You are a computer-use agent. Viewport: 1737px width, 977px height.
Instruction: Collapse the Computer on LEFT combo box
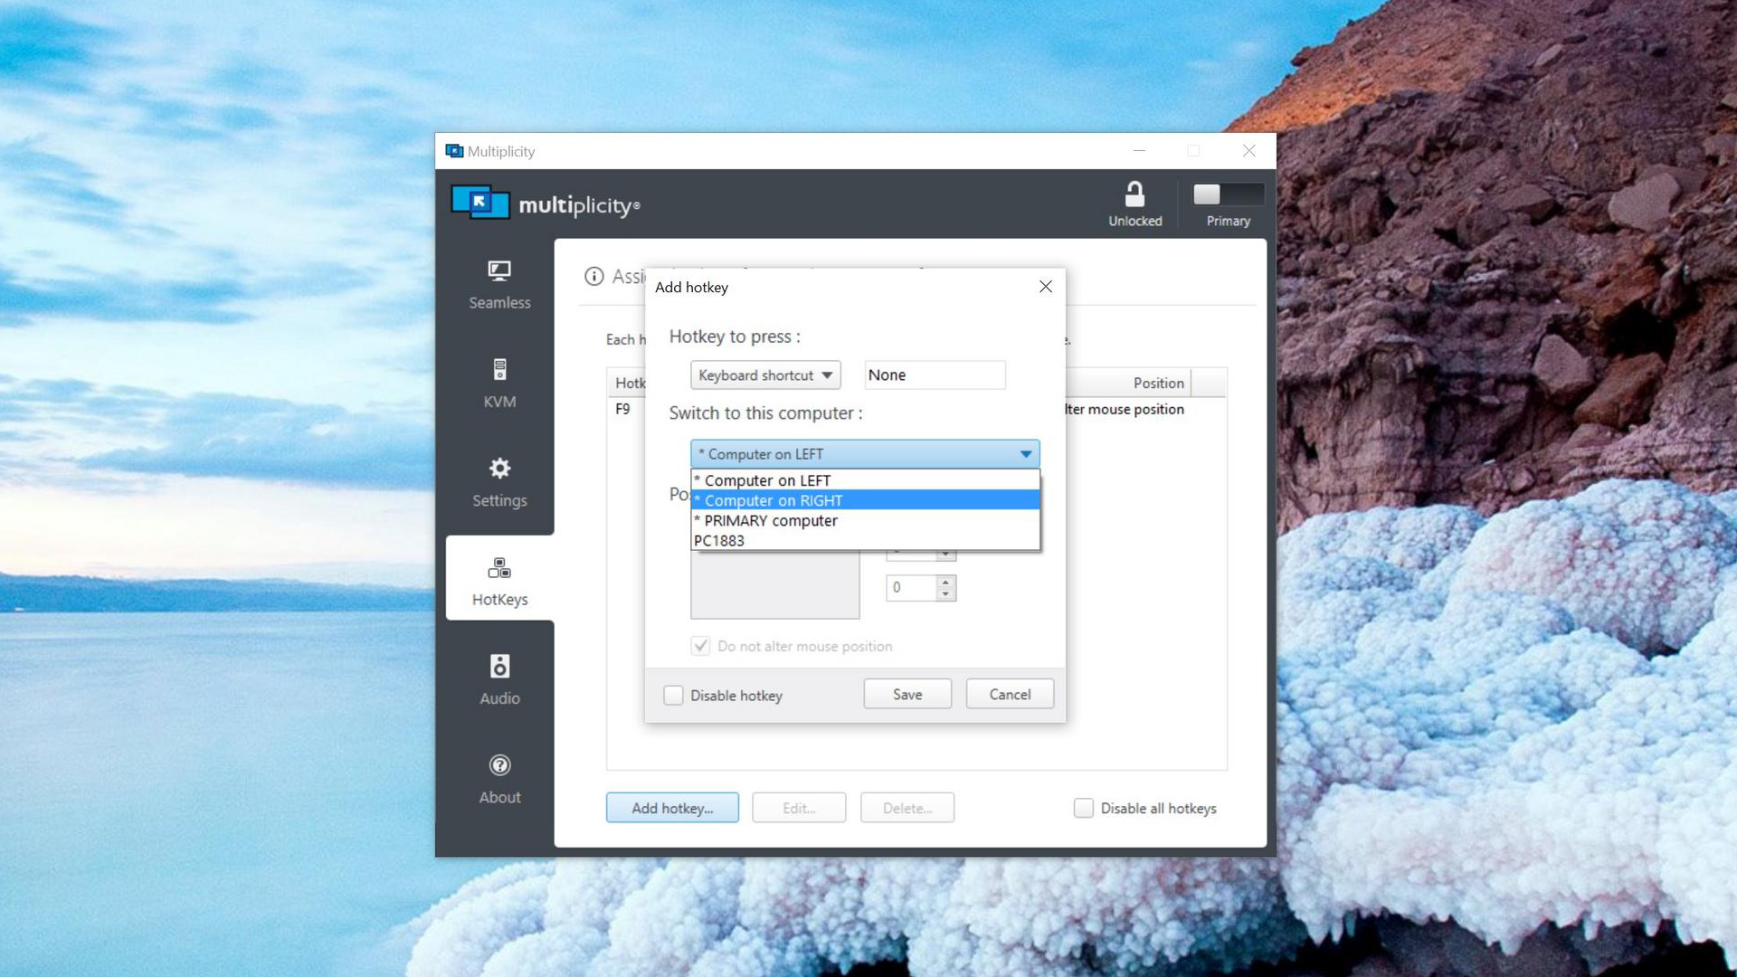coord(865,454)
